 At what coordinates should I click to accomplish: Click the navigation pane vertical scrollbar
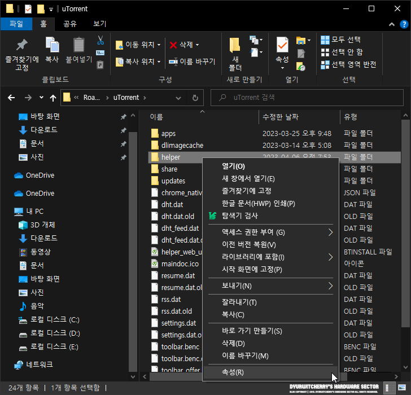click(133, 252)
